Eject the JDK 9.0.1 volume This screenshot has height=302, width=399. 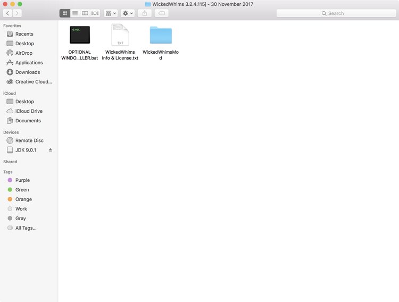[51, 150]
